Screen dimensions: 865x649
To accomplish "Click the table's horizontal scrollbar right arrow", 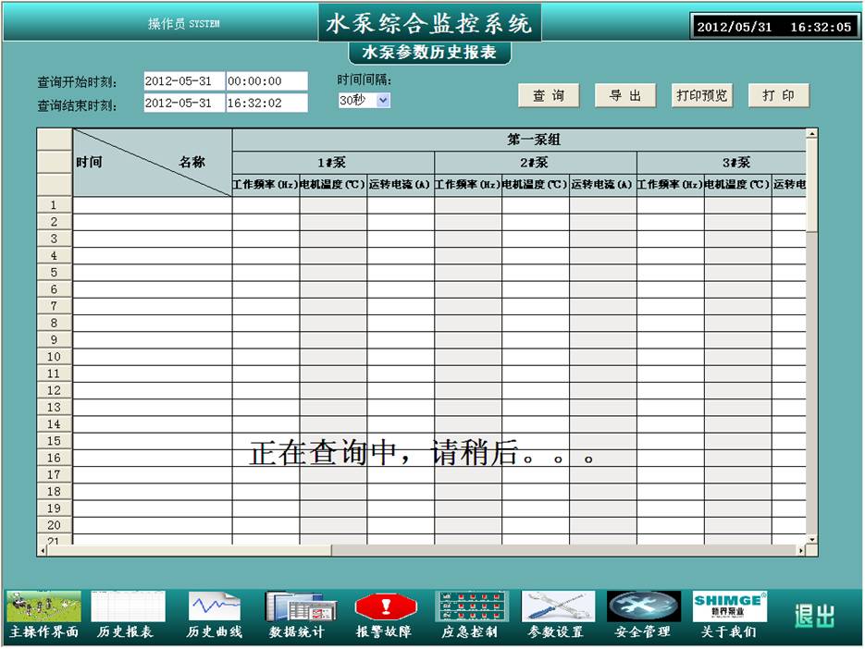I will tap(801, 550).
